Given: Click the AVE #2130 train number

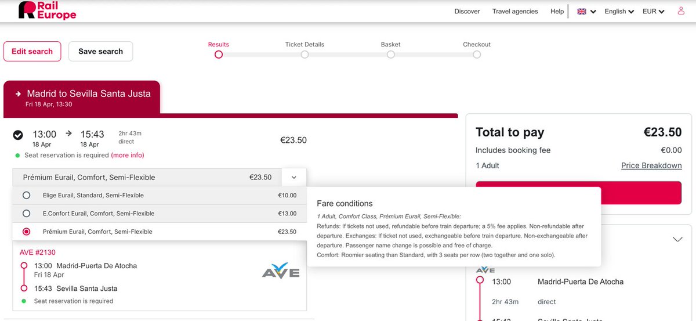Looking at the screenshot, I should [x=38, y=253].
